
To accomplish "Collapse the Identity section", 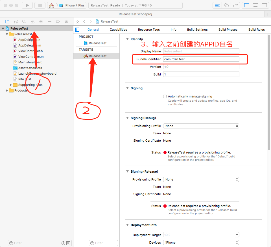I will [127, 39].
